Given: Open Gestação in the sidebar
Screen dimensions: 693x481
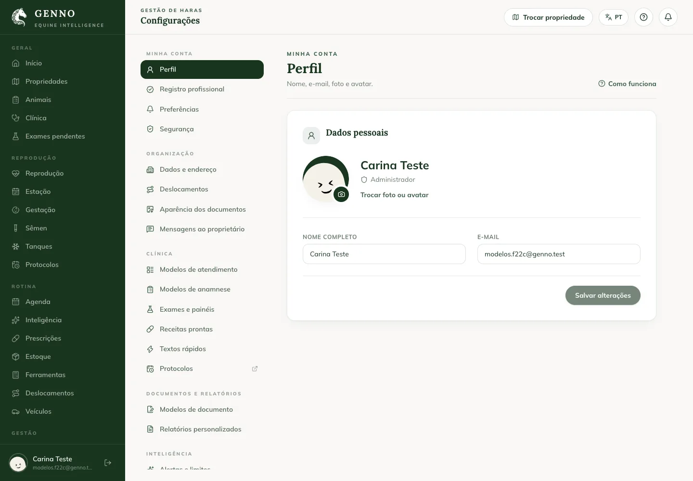Looking at the screenshot, I should tap(63, 210).
